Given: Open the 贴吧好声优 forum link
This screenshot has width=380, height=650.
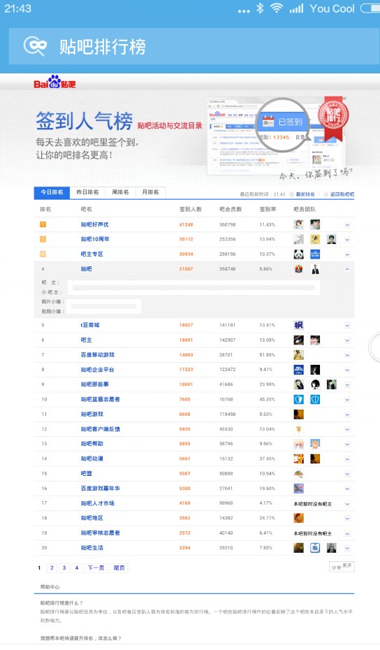Looking at the screenshot, I should click(94, 224).
